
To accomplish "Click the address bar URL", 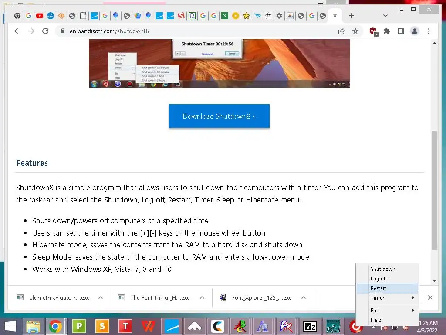I will (109, 31).
